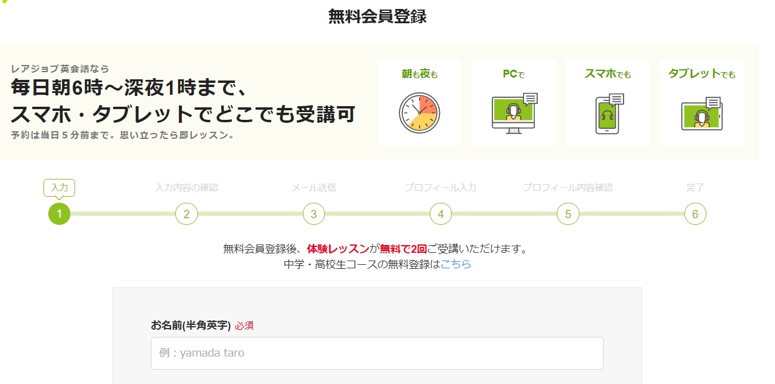Click the tablet icon under タブレットでも
Screen dimensions: 775x384
[702, 113]
